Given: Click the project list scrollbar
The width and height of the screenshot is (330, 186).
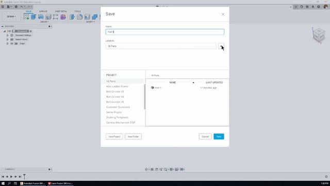Looking at the screenshot, I should click(x=144, y=97).
